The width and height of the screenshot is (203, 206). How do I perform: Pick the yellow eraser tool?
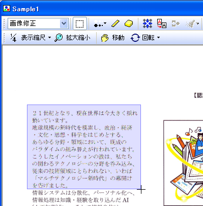pos(129,23)
